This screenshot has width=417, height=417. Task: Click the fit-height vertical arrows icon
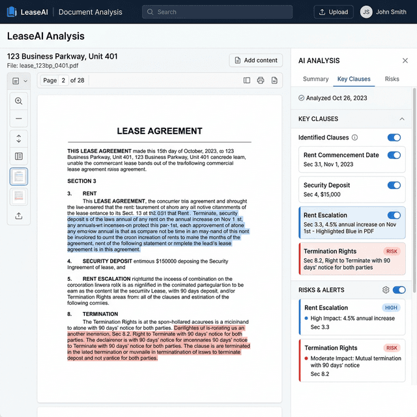[x=19, y=139]
